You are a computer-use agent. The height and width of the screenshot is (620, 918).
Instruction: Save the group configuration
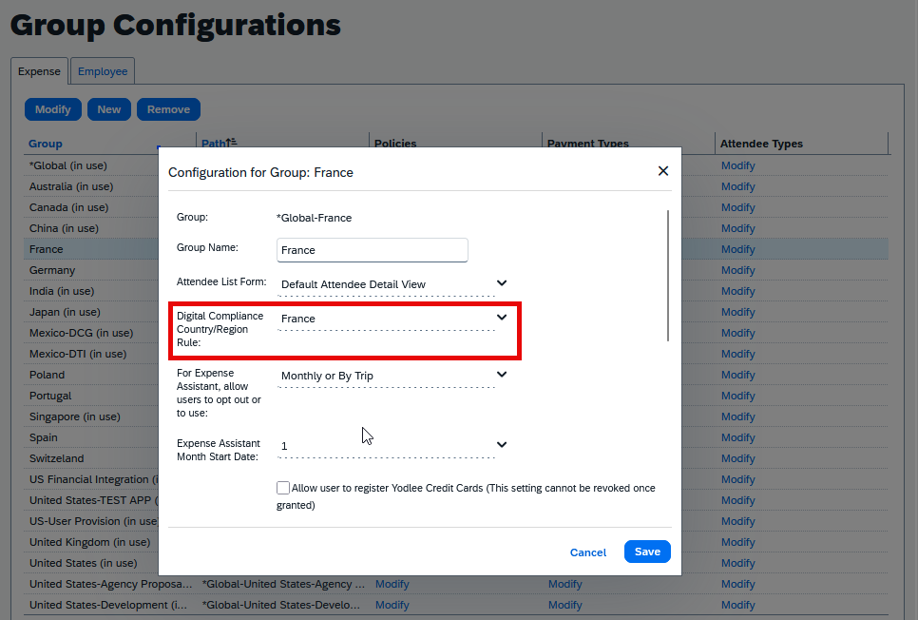click(647, 552)
